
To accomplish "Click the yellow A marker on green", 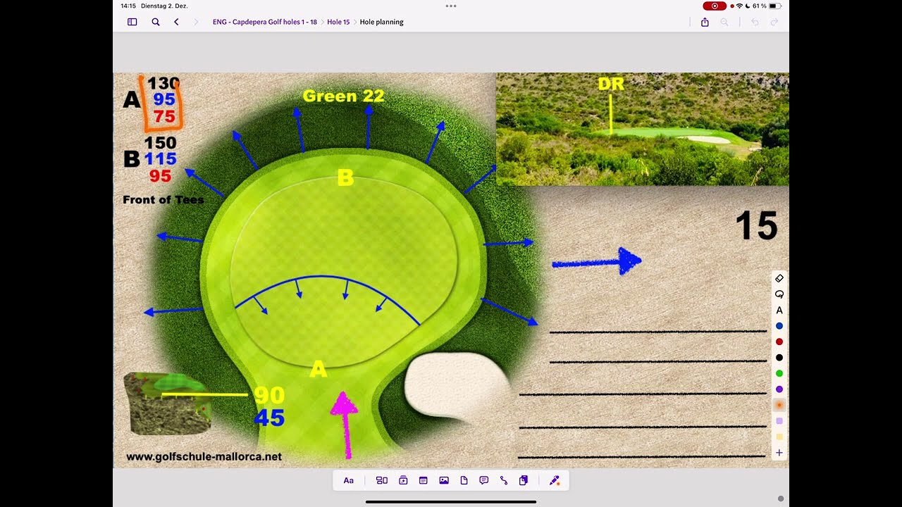I will point(319,369).
